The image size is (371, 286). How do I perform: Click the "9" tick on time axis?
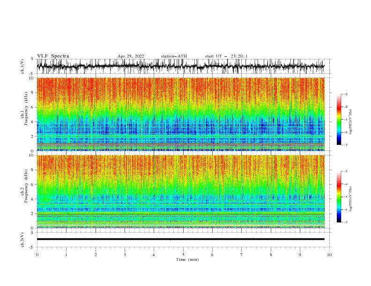pyautogui.click(x=300, y=255)
